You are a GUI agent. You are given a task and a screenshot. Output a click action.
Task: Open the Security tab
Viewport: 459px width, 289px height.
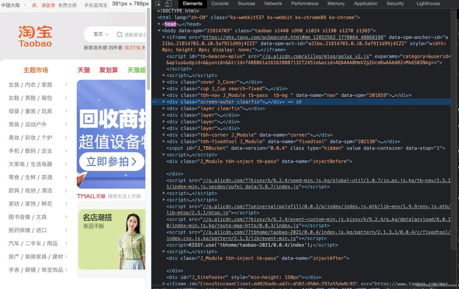(395, 3)
